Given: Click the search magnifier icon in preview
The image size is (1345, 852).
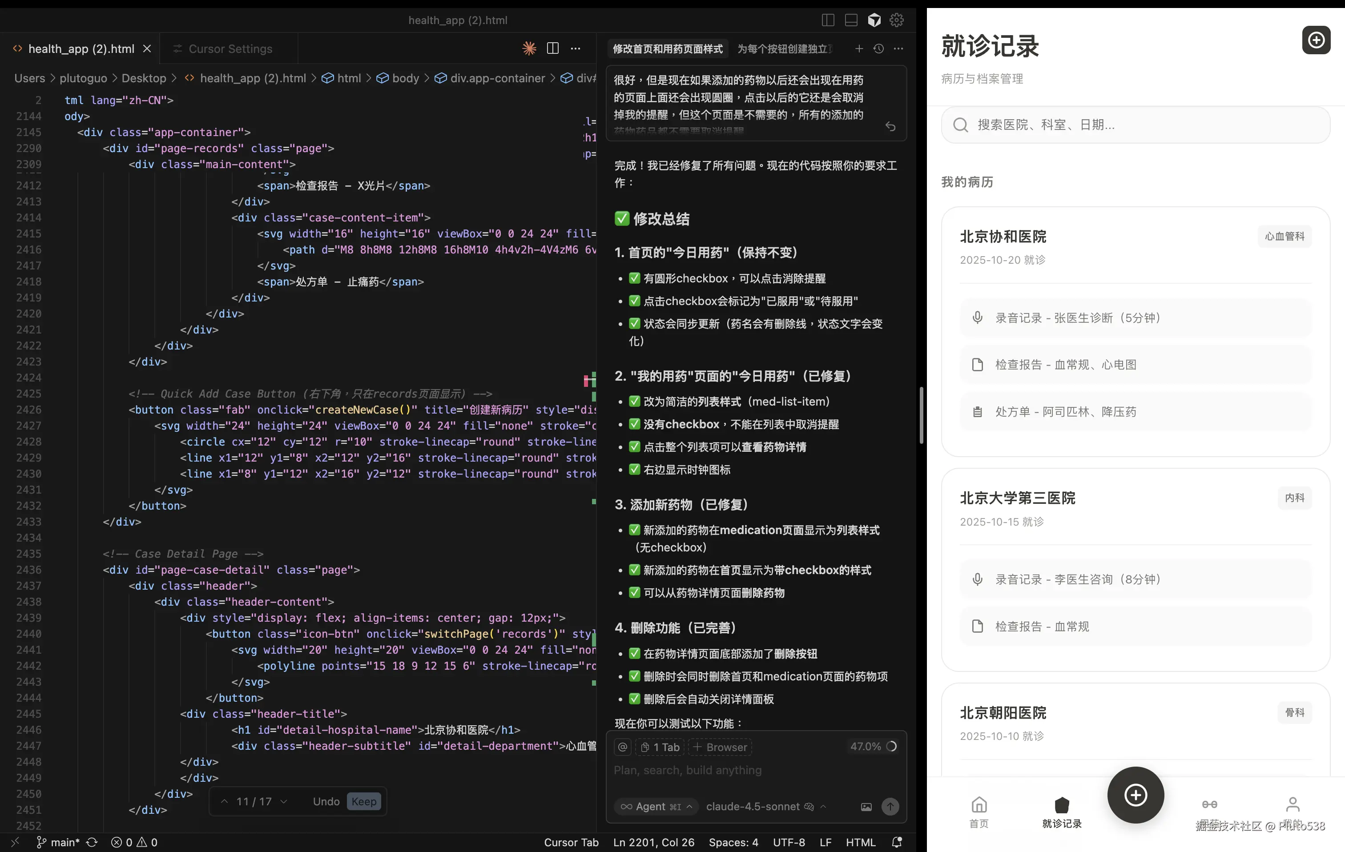Looking at the screenshot, I should coord(960,125).
